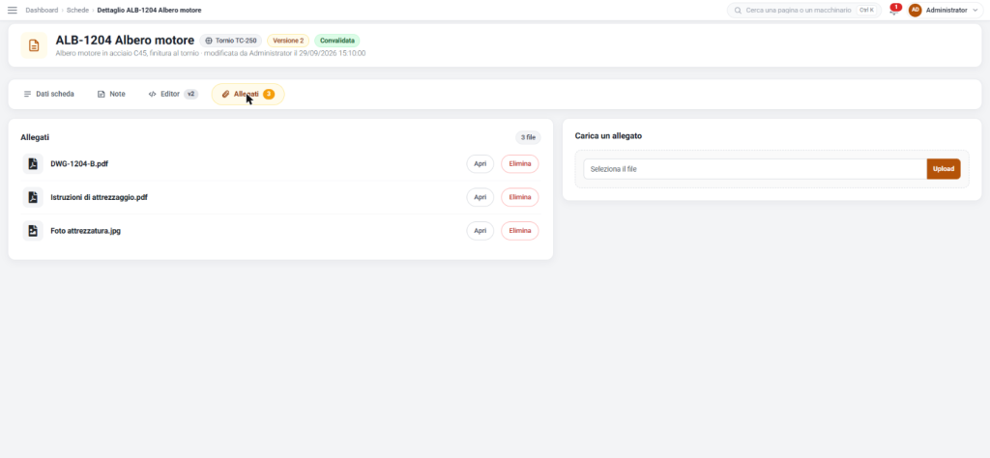The height and width of the screenshot is (458, 990).
Task: Click the search magnifier icon
Action: click(738, 11)
